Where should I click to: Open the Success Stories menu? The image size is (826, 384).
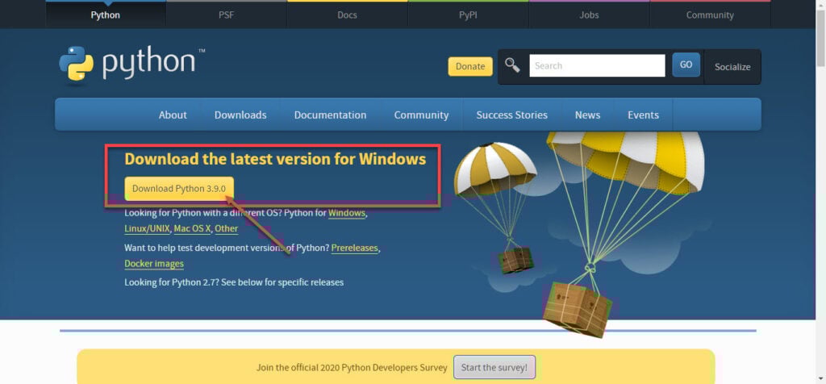tap(512, 115)
